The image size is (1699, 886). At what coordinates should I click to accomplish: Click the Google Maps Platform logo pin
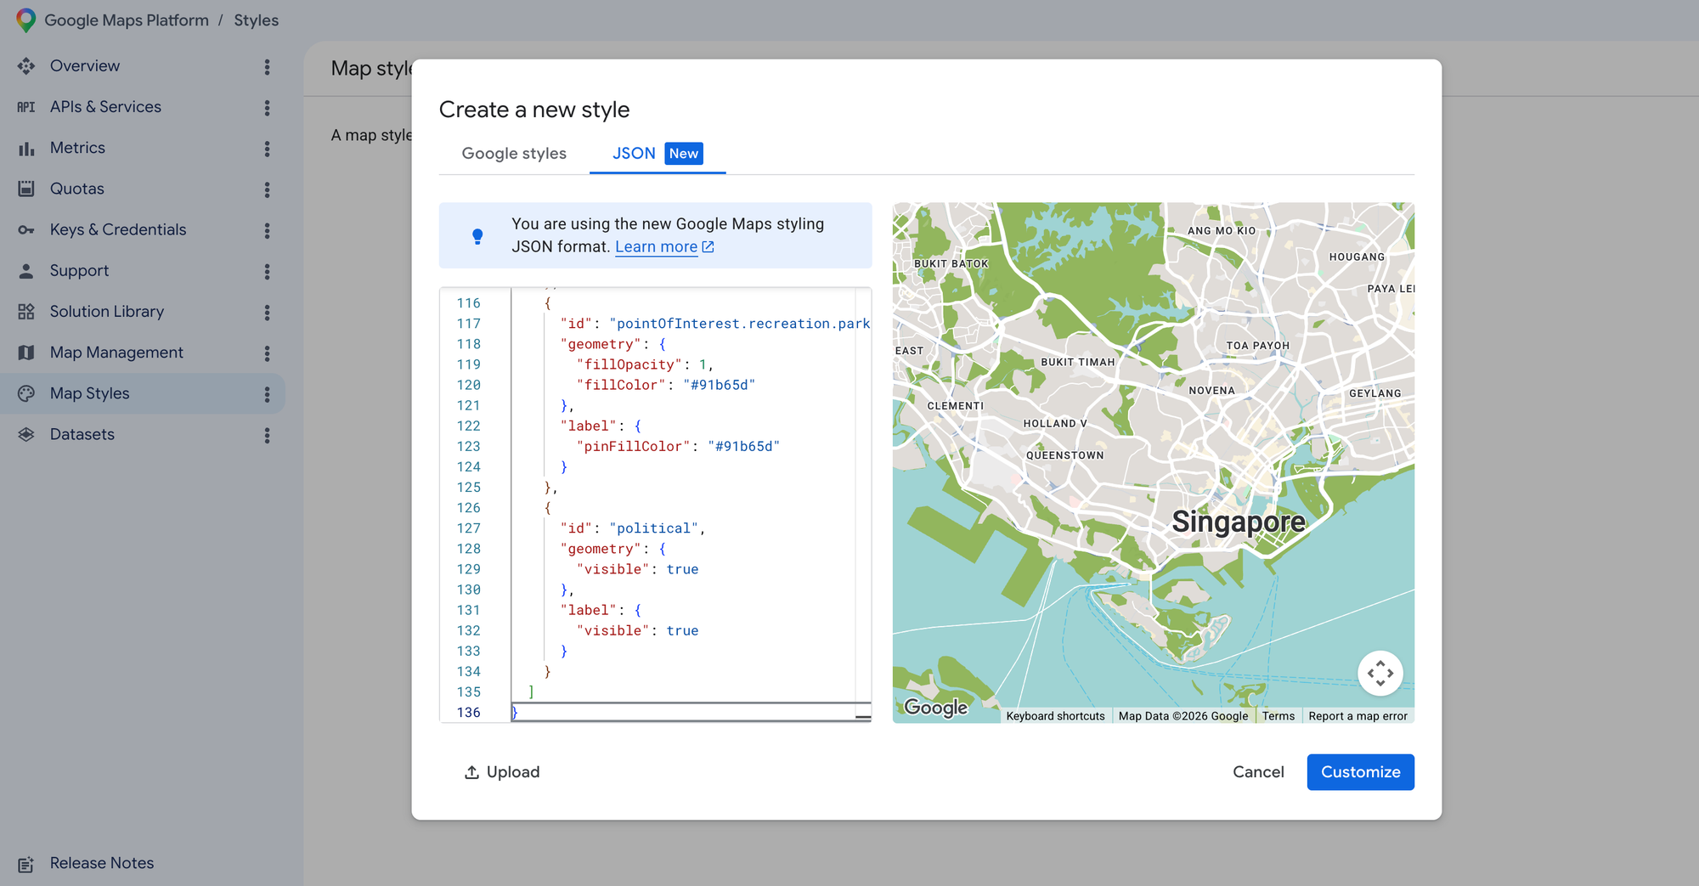(26, 20)
